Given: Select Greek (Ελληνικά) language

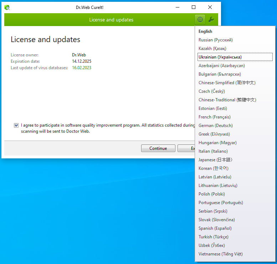Looking at the screenshot, I should 235,134.
